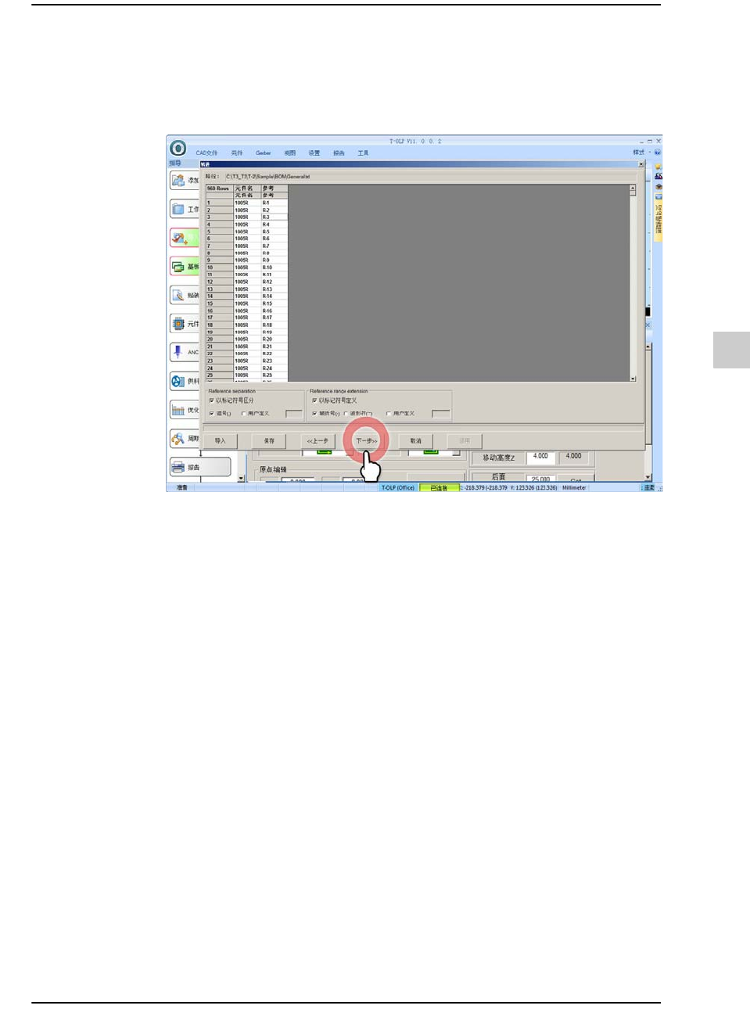Click the second icon in right-edge strip
Viewport: 750px width, 1027px height.
point(658,177)
